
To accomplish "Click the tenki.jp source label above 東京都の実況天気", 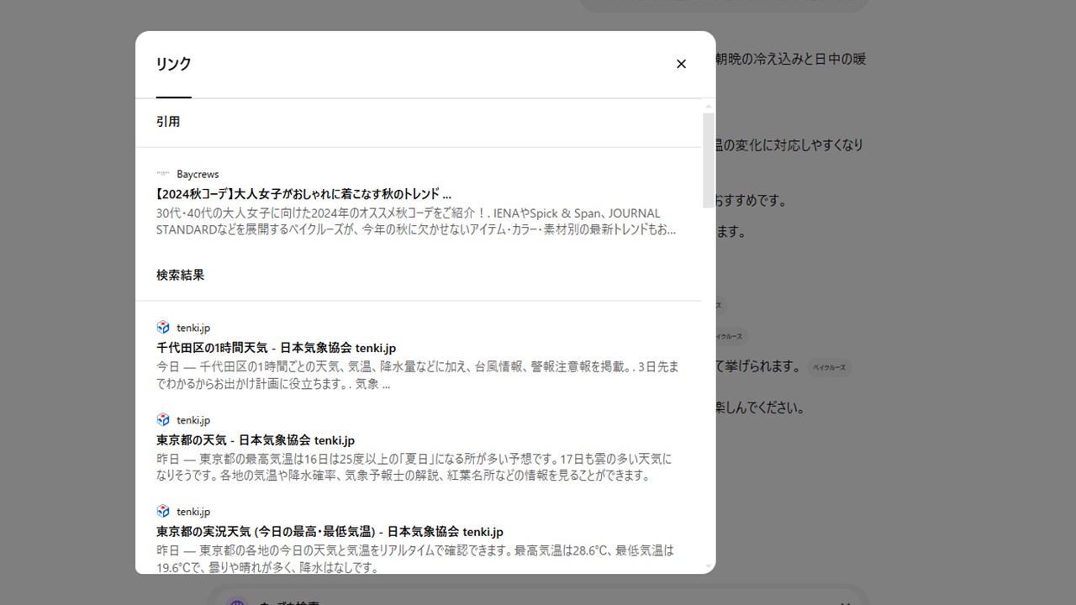I will tap(193, 511).
